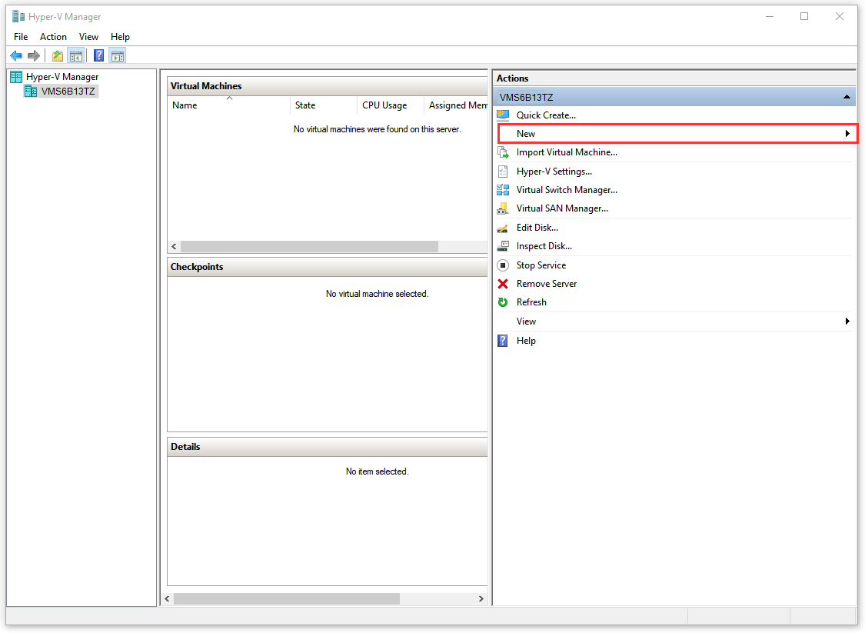Sort by Name column header
Screen dimensions: 865x633
pos(228,105)
